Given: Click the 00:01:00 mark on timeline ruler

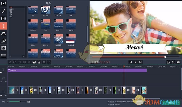Looking at the screenshot, I should pyautogui.click(x=150, y=66).
